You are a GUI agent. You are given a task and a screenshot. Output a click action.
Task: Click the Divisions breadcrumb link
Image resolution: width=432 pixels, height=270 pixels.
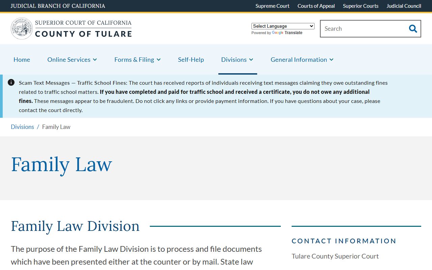click(x=22, y=127)
